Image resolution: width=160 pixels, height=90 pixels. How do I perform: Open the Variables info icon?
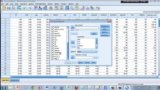45,8
